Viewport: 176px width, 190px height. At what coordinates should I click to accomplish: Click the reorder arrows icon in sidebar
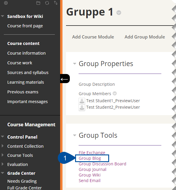click(56, 3)
